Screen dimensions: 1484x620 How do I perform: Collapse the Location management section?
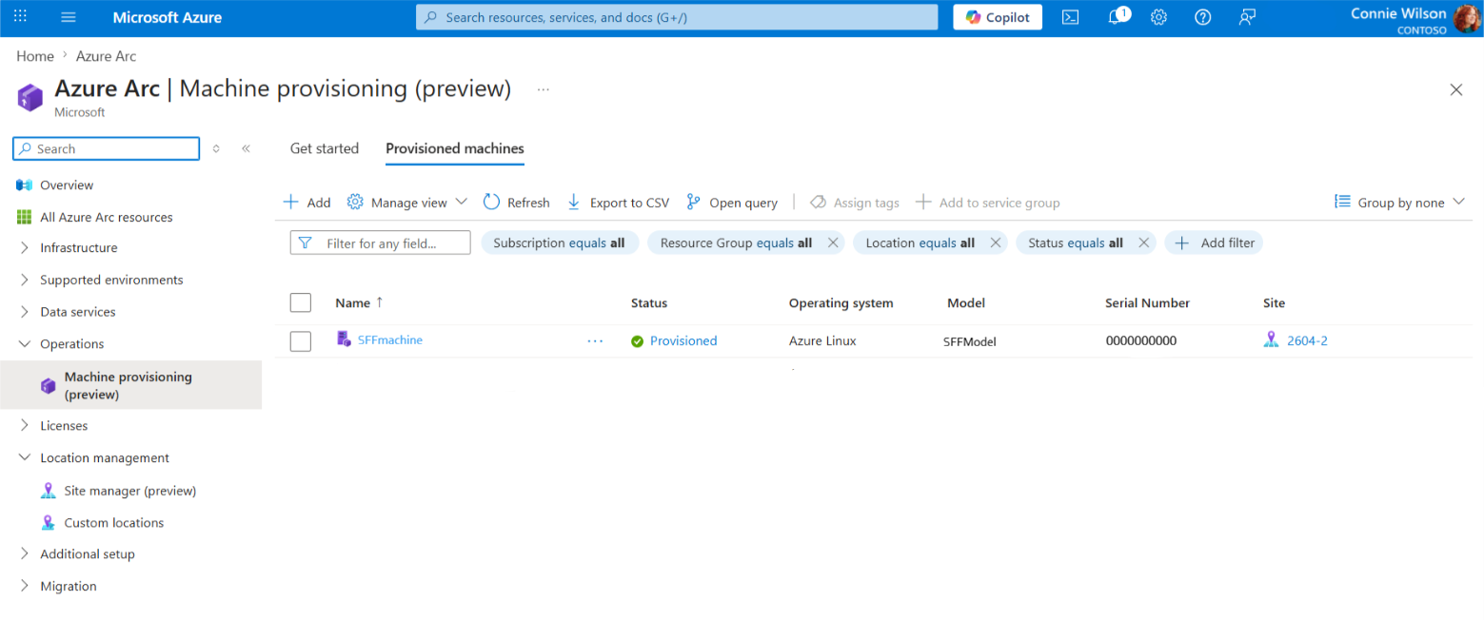pos(105,458)
